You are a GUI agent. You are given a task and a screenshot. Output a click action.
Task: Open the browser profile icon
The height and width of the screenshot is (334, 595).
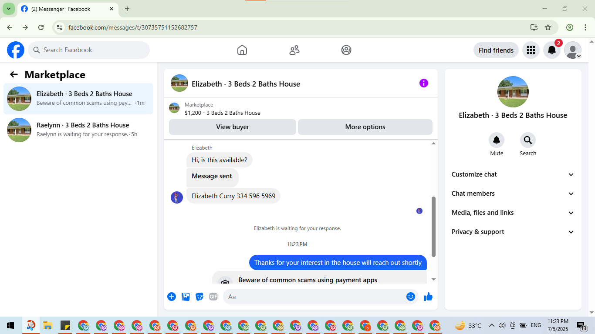coord(570,27)
